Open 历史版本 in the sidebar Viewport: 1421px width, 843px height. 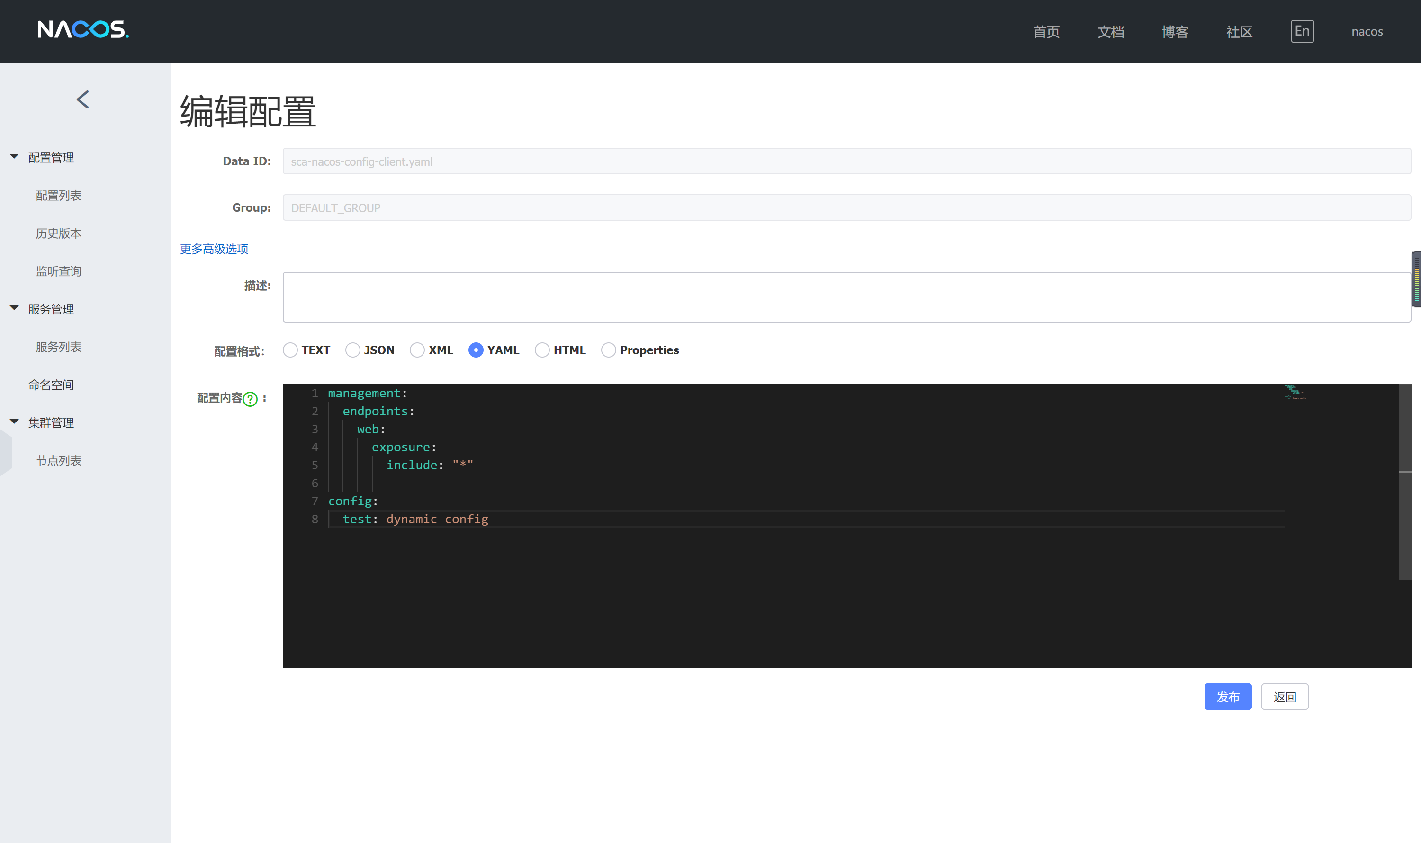coord(59,233)
